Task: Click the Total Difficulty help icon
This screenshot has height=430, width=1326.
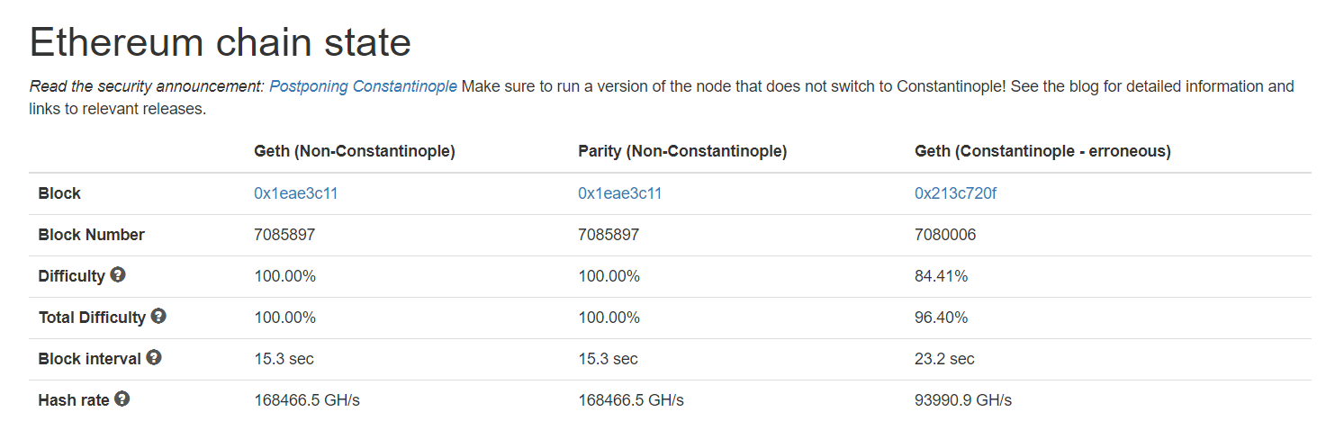Action: point(158,317)
